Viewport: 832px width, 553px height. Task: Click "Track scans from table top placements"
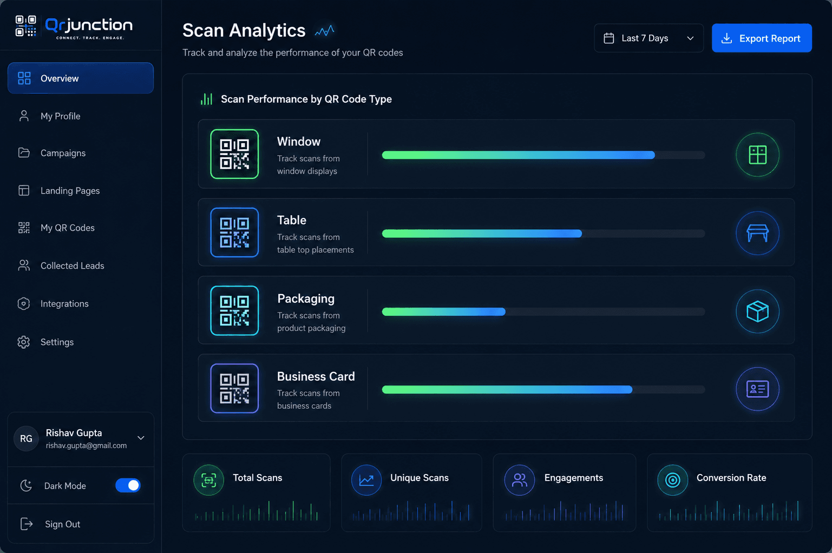[316, 243]
